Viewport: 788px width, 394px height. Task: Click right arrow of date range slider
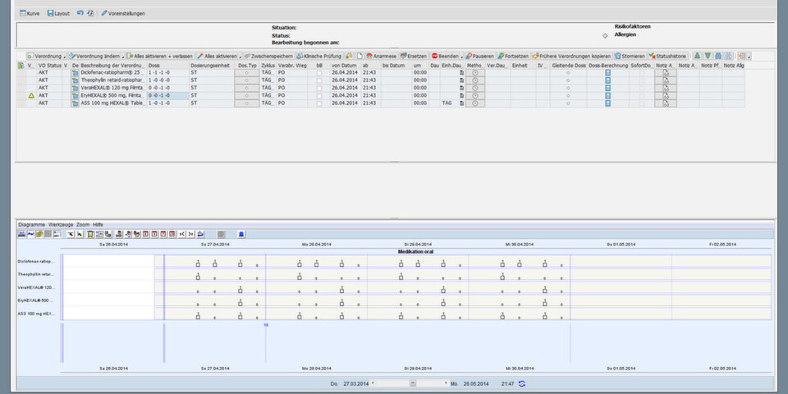coord(446,383)
